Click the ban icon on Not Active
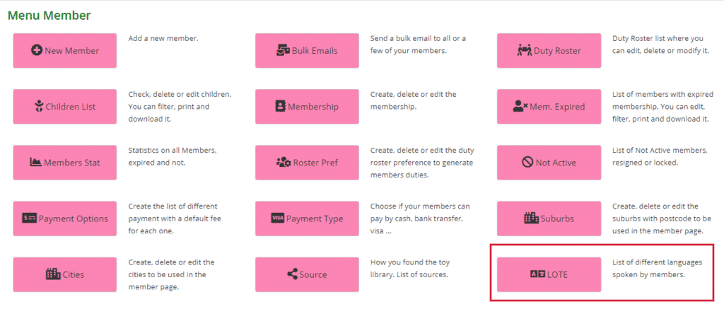Image resolution: width=724 pixels, height=309 pixels. point(527,162)
